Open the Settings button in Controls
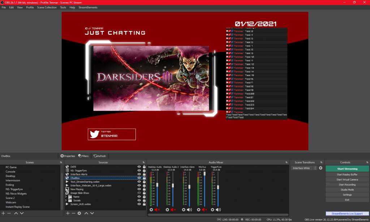The height and width of the screenshot is (222, 370). click(347, 195)
